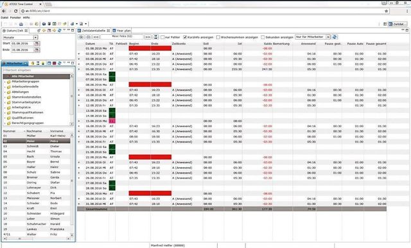Select the Datum/Zeit panel tab
This screenshot has height=248, width=411.
pos(15,31)
